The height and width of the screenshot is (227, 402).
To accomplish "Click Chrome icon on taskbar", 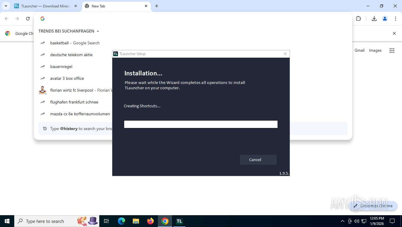I will (x=165, y=221).
